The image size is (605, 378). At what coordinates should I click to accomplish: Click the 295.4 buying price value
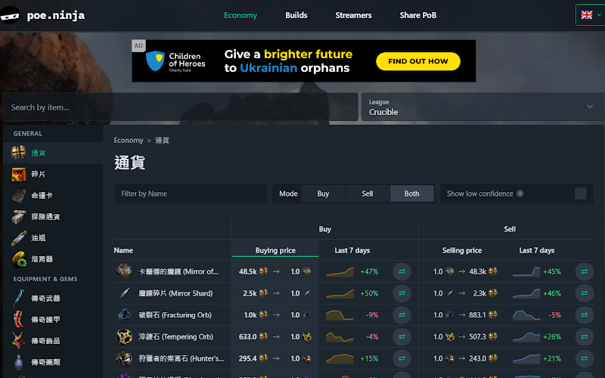tap(248, 358)
